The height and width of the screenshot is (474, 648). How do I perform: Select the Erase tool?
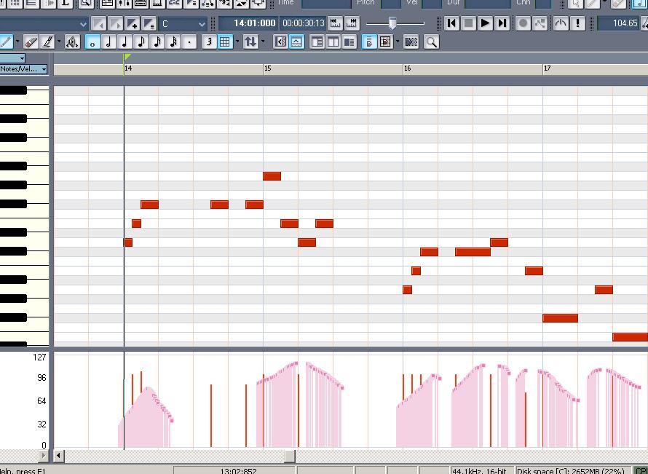coord(31,42)
